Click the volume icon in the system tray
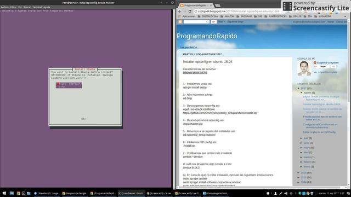 (x=286, y=193)
